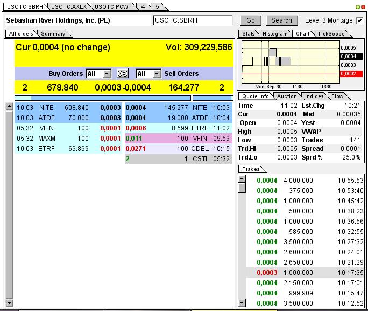Switch to the Flow tab
Image resolution: width=368 pixels, height=311 pixels.
[x=337, y=96]
